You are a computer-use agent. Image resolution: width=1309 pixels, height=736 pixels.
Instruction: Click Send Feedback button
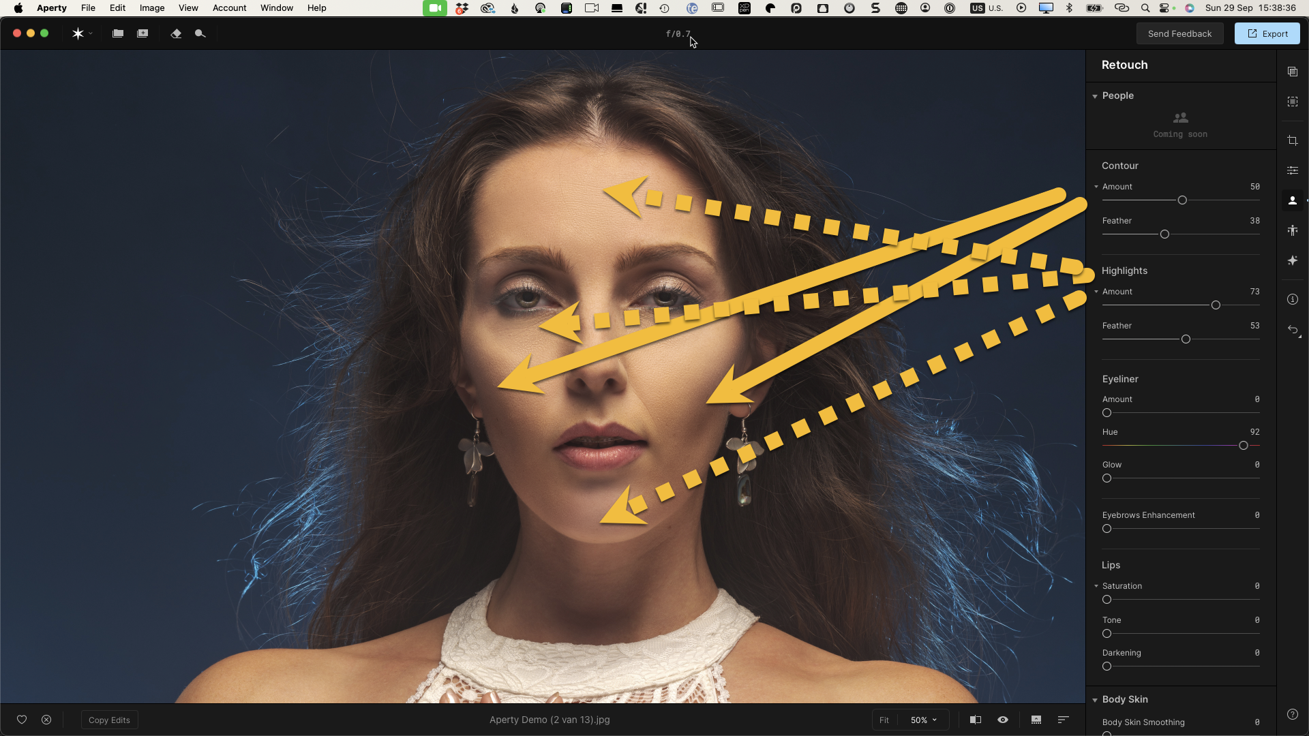[1179, 33]
